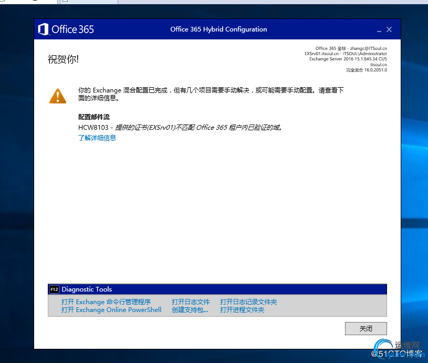Image resolution: width=428 pixels, height=363 pixels.
Task: Click 打开日志文件 link
Action: [x=191, y=302]
